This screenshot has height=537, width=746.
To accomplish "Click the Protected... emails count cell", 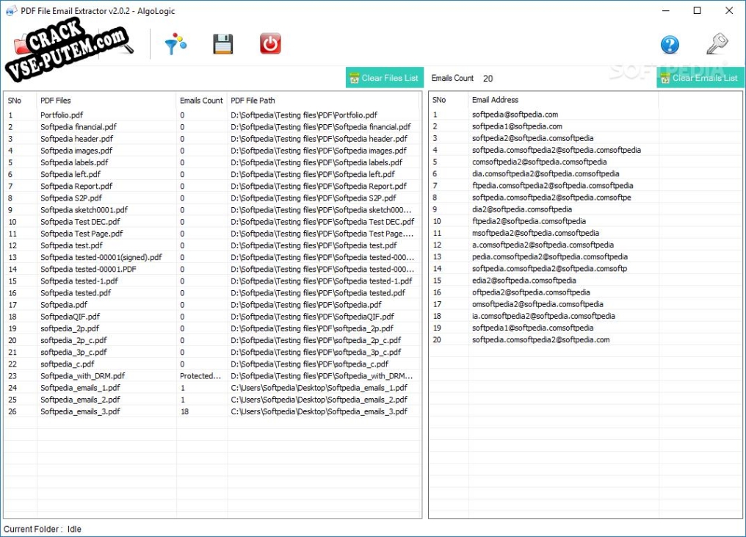I will (x=200, y=376).
